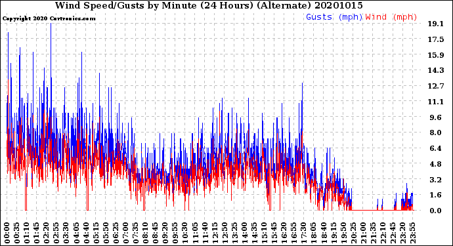Screen dimensions: 453x246
Task: Click the 01:45 time label
Action: [x=37, y=233]
